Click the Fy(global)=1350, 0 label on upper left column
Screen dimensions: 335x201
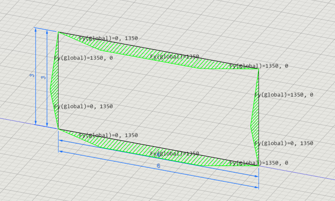tap(83, 58)
